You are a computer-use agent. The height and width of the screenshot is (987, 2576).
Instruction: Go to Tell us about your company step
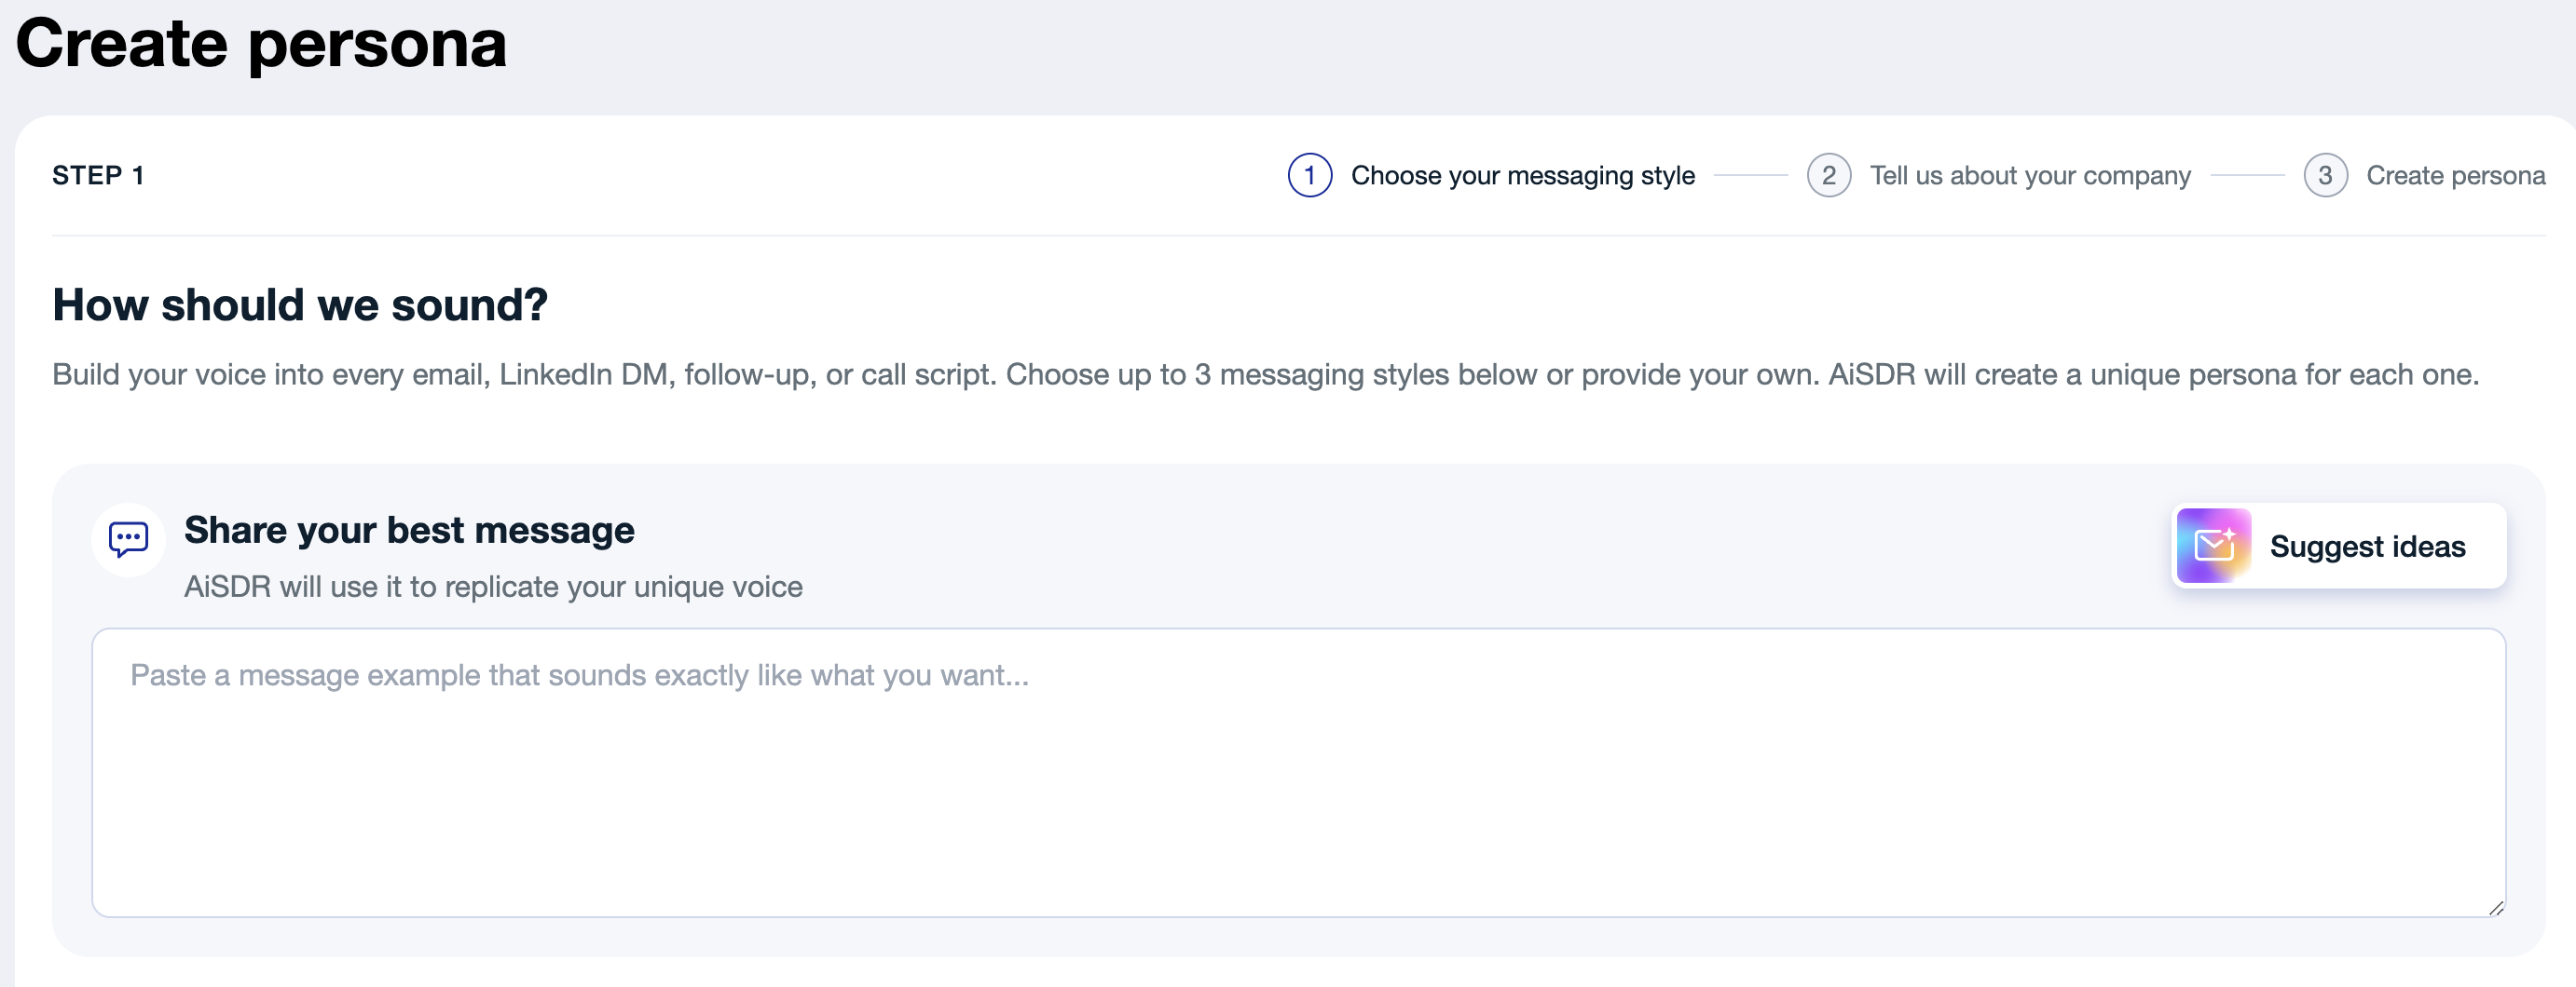point(2029,176)
